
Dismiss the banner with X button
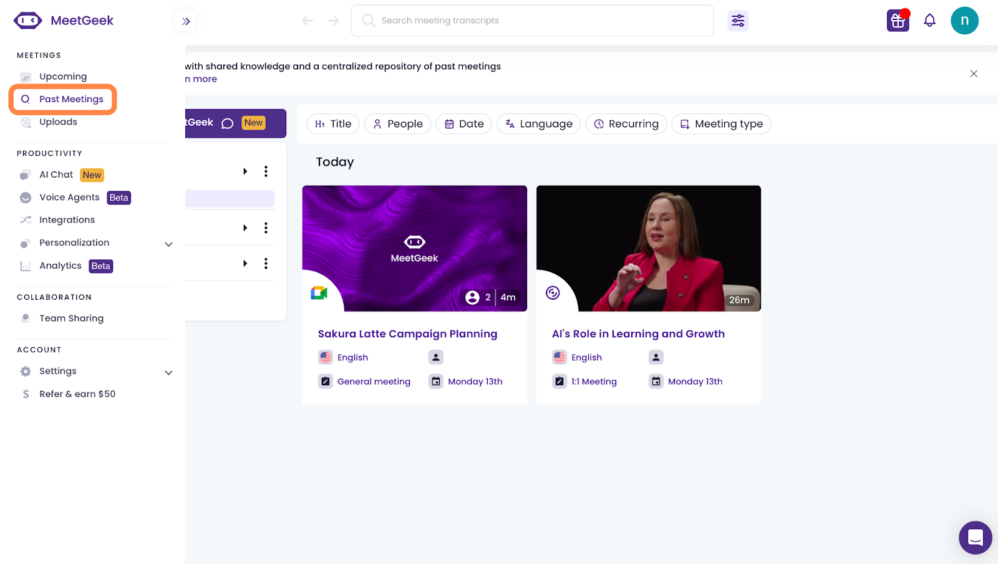(x=973, y=74)
